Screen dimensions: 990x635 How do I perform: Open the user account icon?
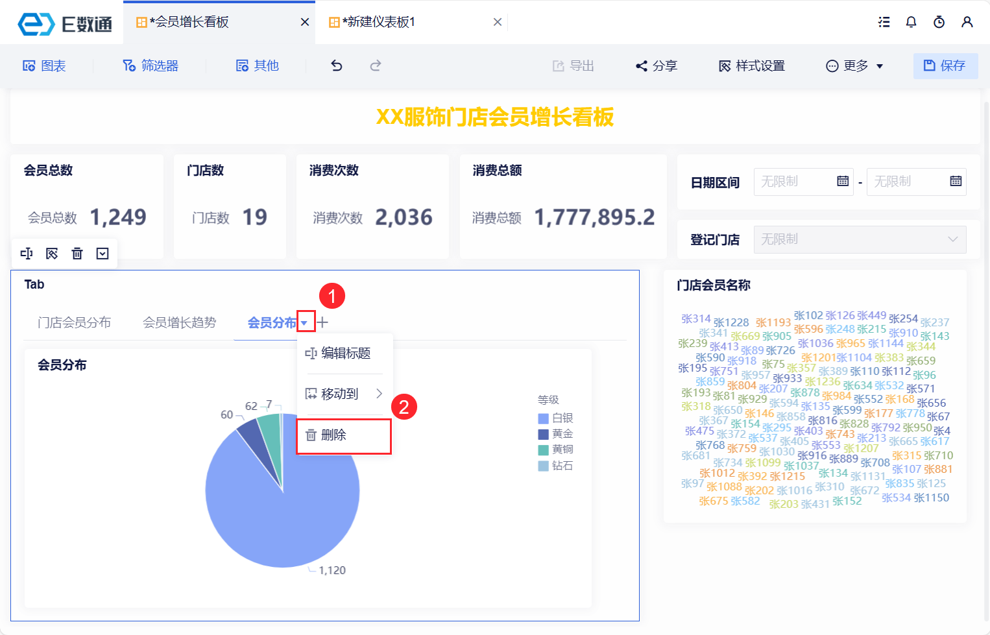click(x=967, y=22)
